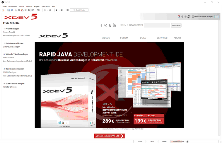This screenshot has height=143, width=222.
Task: Click the Fenster anlegen link
Action: coord(10,87)
